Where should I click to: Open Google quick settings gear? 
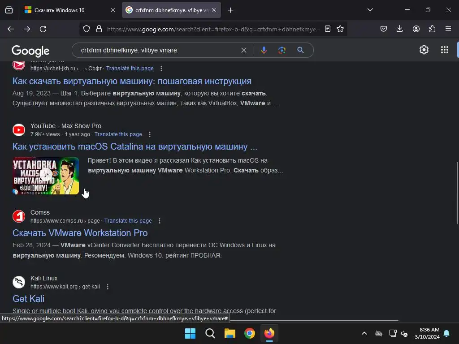click(x=424, y=50)
